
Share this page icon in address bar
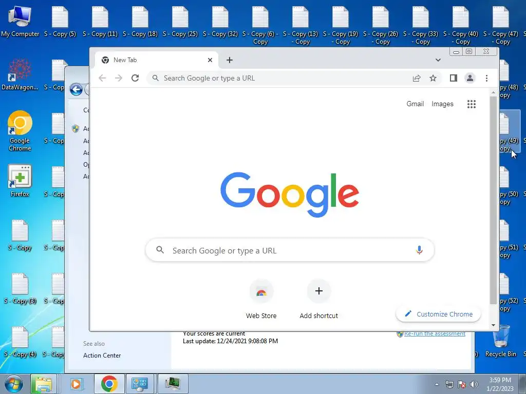(x=416, y=78)
